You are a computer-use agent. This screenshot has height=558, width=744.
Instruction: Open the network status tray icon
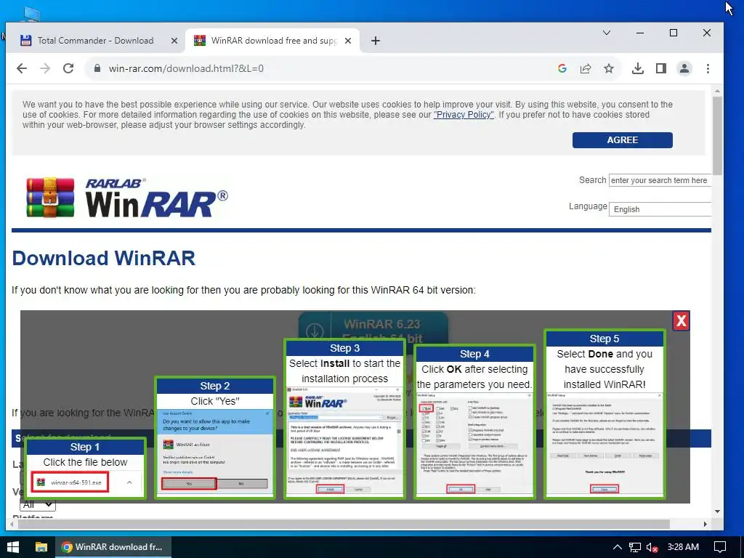(634, 547)
